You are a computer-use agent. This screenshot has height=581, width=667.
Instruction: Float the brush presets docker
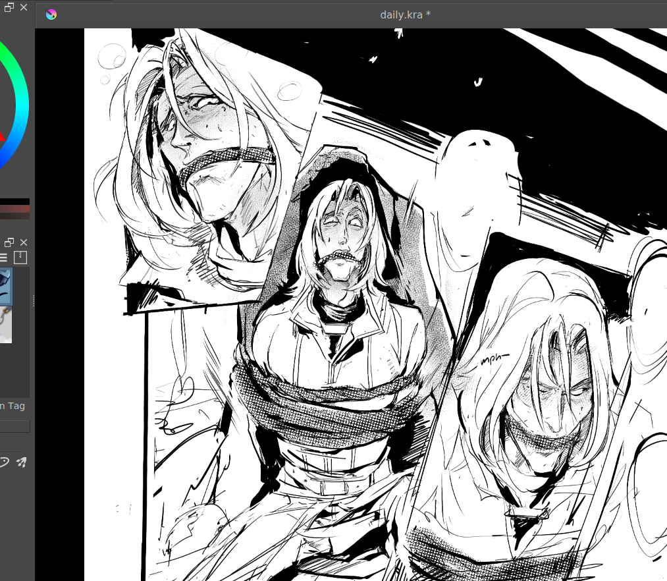pos(9,242)
